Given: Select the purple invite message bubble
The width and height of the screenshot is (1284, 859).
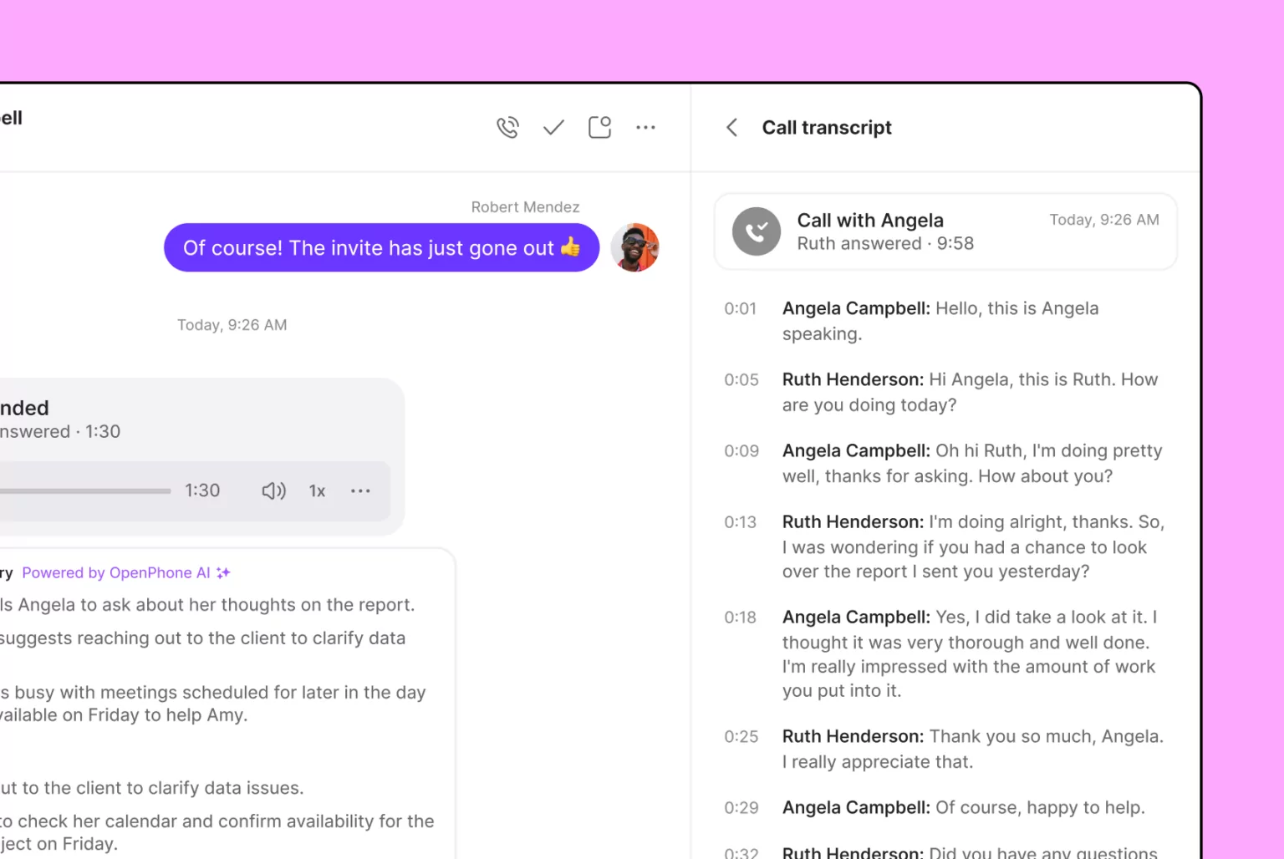Looking at the screenshot, I should (381, 247).
